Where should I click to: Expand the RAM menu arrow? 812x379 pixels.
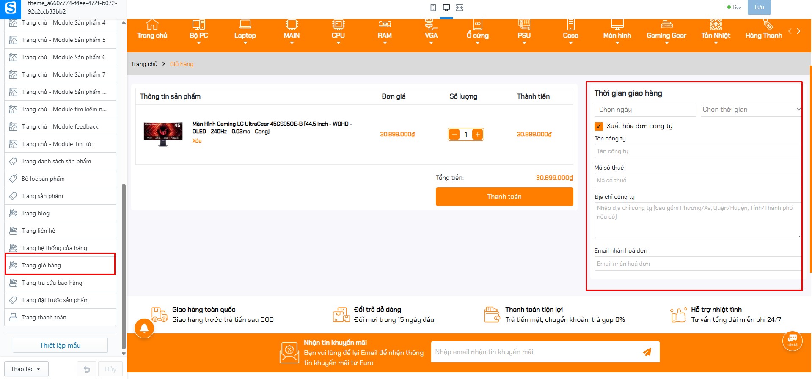385,43
